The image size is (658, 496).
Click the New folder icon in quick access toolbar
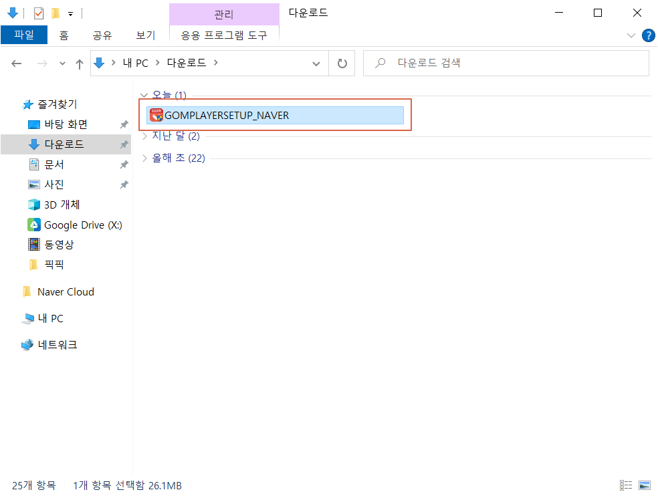55,13
